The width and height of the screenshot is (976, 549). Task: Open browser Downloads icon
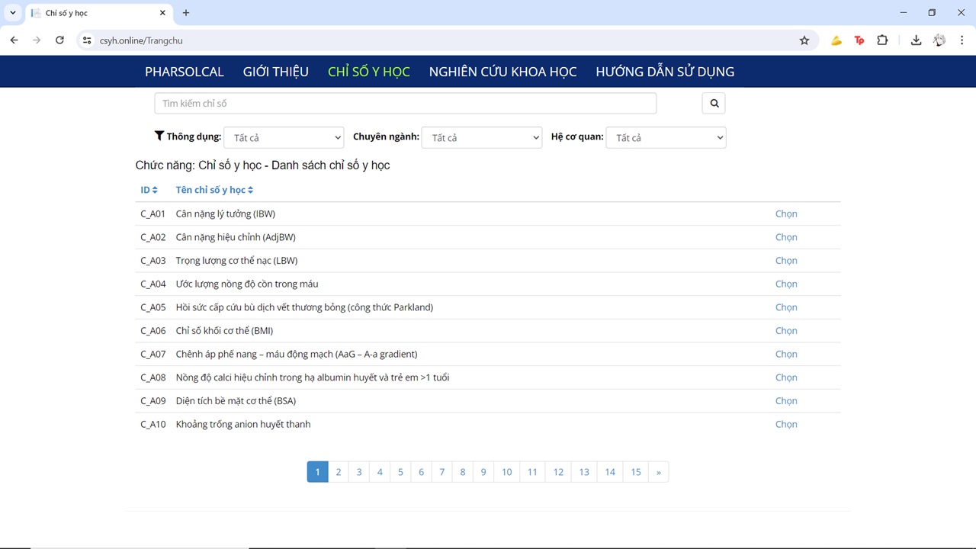(916, 40)
